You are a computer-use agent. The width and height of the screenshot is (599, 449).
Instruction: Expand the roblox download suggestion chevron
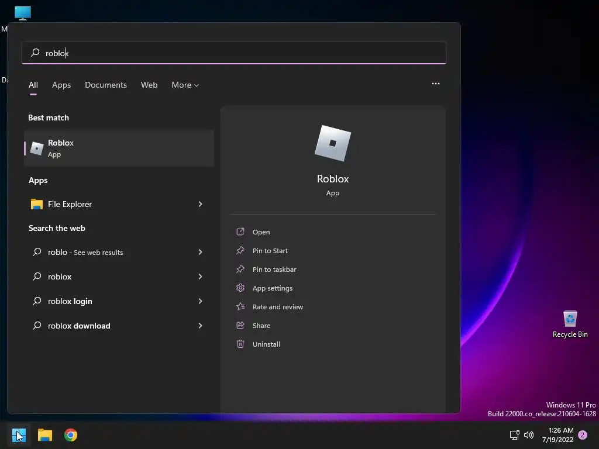200,326
